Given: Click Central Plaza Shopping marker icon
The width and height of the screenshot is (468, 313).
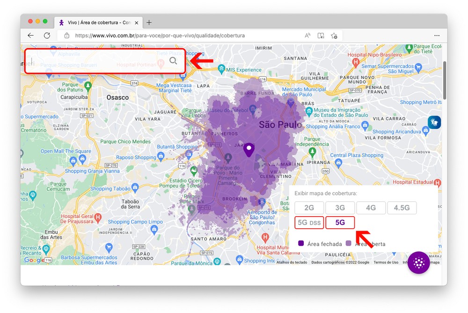Looking at the screenshot, I should click(338, 163).
